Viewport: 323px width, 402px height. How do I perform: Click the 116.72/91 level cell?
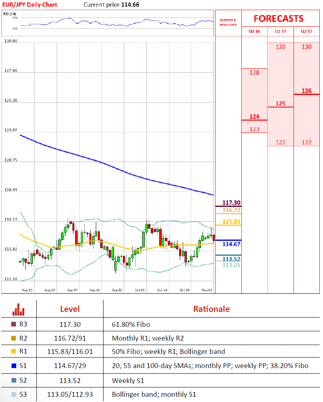click(x=70, y=339)
